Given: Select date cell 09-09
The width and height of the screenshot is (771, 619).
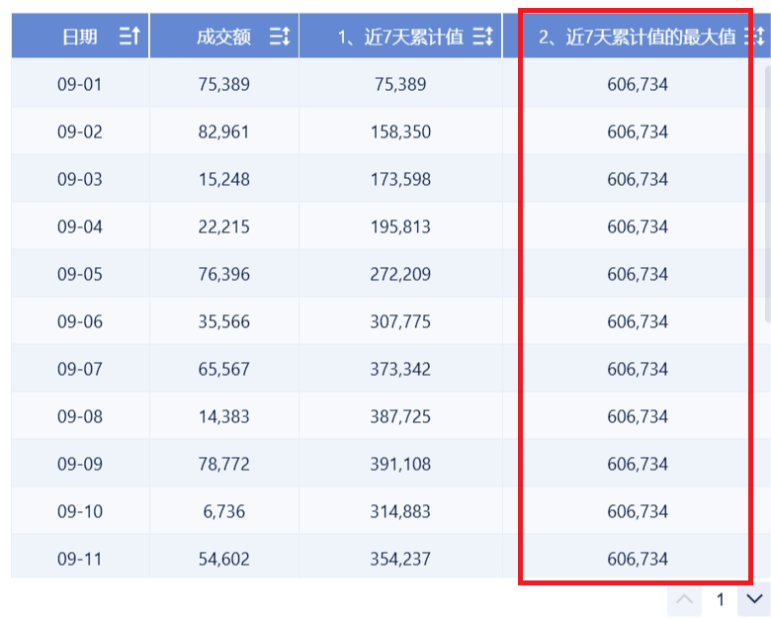Looking at the screenshot, I should [x=80, y=464].
